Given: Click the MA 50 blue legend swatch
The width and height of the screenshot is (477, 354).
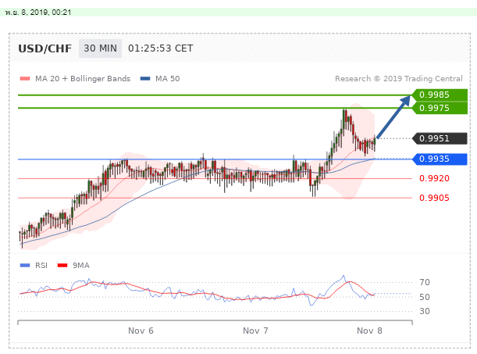Looking at the screenshot, I should coord(145,79).
